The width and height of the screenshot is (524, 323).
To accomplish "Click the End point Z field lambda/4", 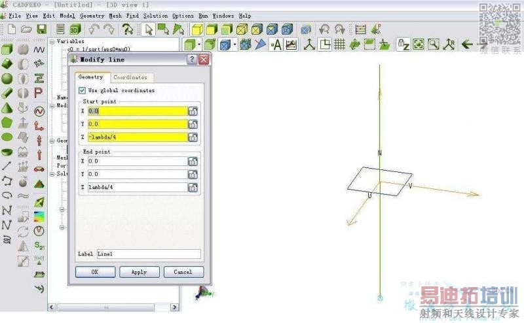I will 138,187.
